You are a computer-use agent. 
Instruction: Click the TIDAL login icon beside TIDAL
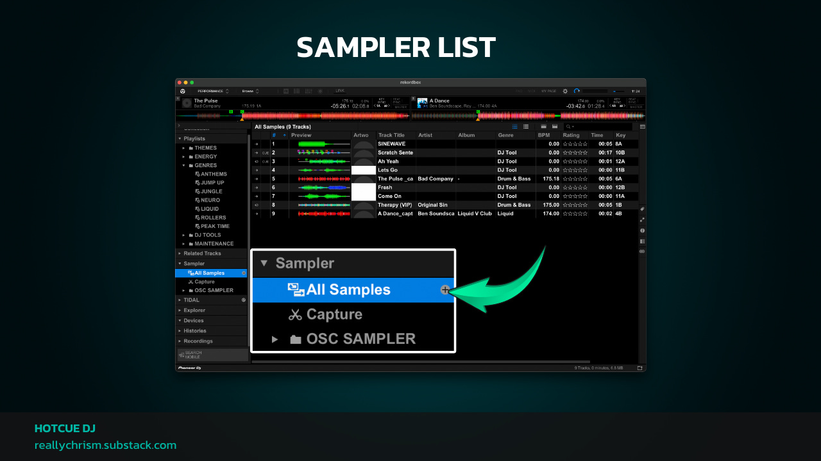[x=244, y=300]
